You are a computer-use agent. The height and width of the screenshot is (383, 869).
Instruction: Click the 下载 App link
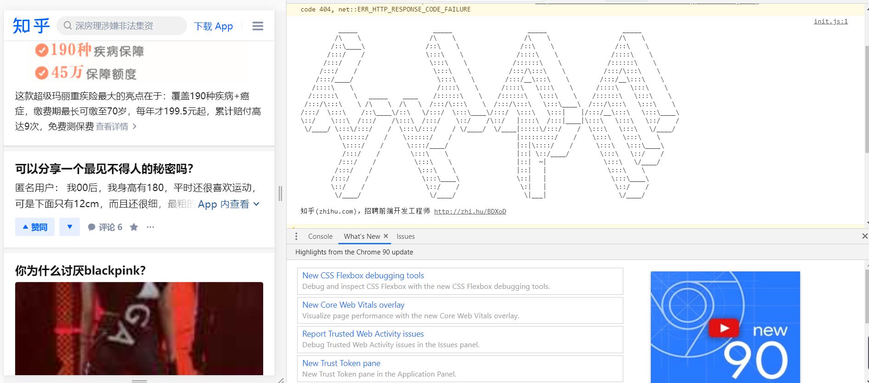tap(213, 26)
